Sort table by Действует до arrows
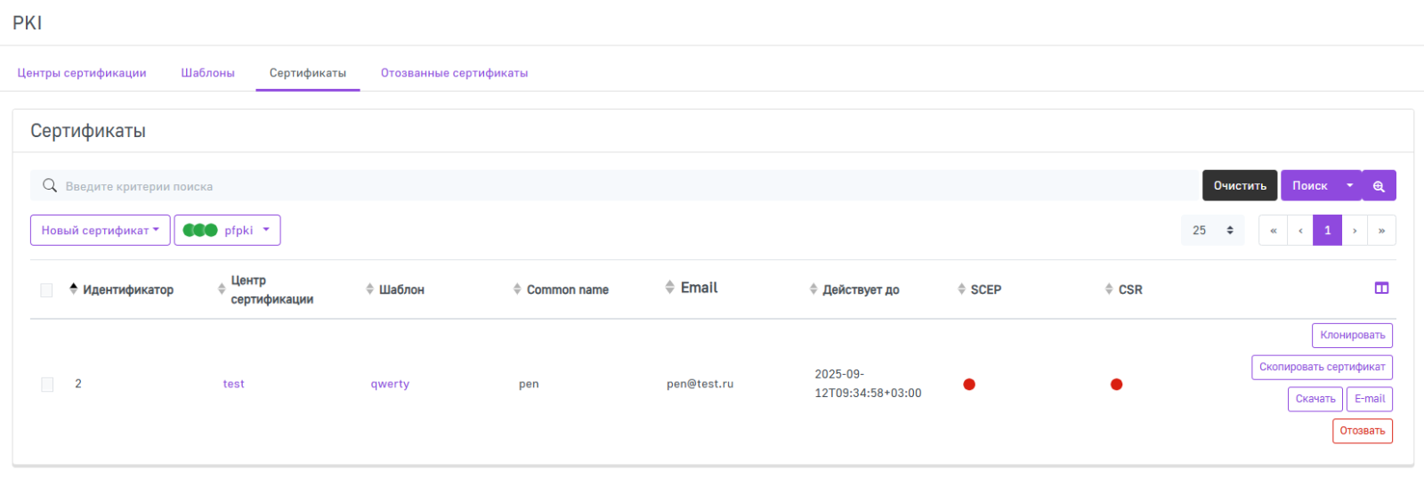The width and height of the screenshot is (1424, 479). coord(813,289)
